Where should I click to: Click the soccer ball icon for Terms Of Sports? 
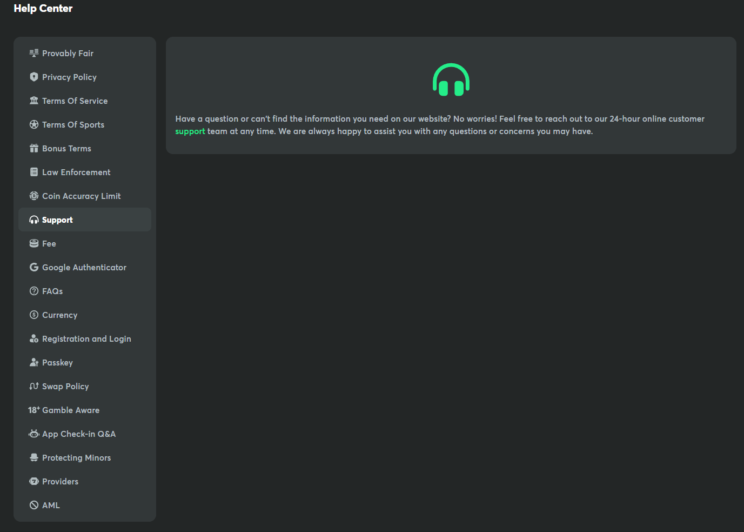tap(34, 124)
